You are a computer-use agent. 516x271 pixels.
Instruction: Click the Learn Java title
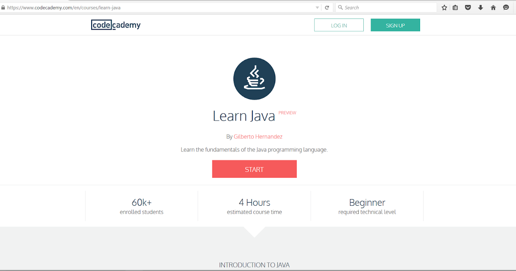[x=244, y=116]
